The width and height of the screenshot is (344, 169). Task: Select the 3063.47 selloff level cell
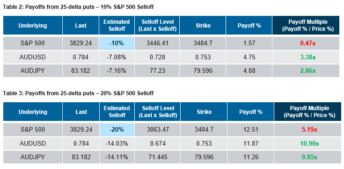(158, 130)
